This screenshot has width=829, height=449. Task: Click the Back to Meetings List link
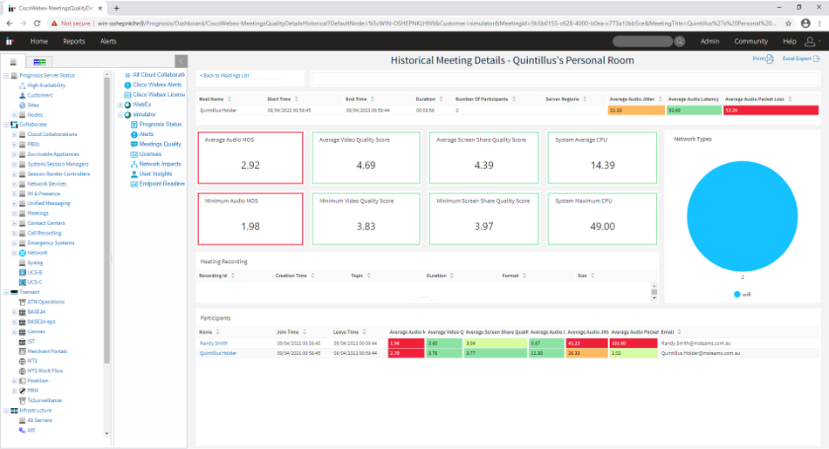[225, 76]
